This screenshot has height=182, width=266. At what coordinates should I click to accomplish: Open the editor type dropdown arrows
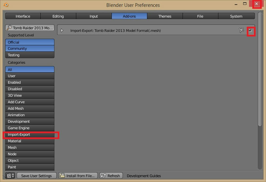click(x=13, y=175)
